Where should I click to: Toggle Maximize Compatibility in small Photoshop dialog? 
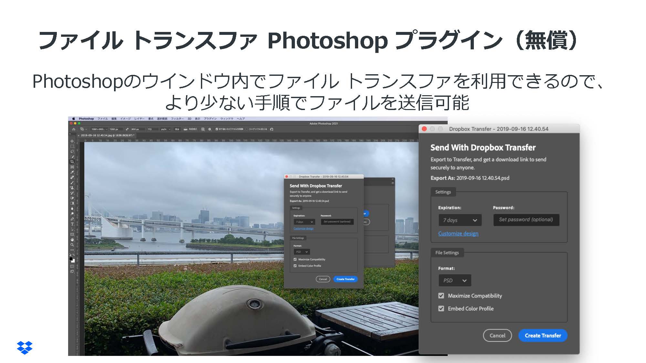pos(295,259)
